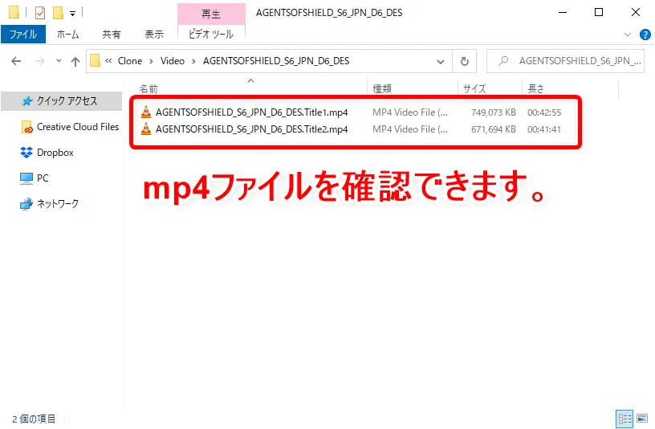
Task: Expand the address bar history dropdown
Action: tap(441, 62)
